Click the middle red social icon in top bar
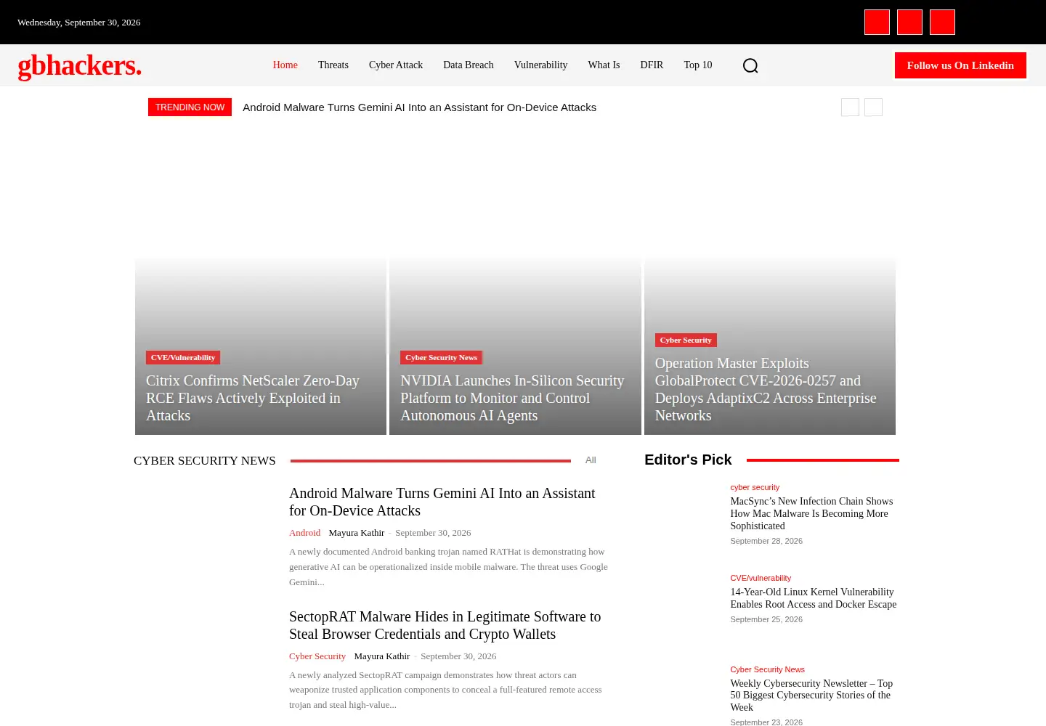Image resolution: width=1046 pixels, height=726 pixels. (909, 23)
